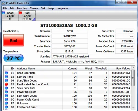Open the Disk menu
Screen dimensions: 138x111
pos(43,9)
